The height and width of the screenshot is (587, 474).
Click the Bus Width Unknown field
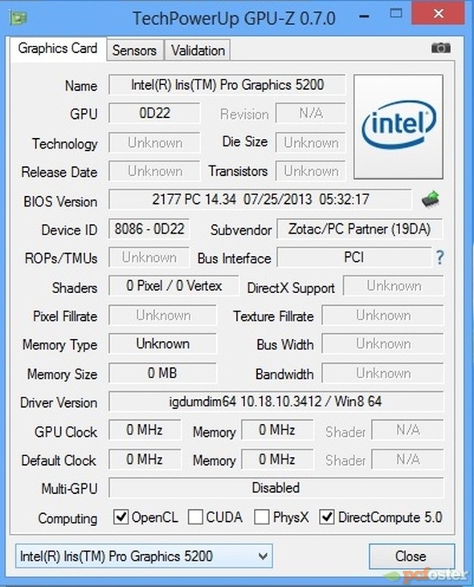[x=382, y=344]
